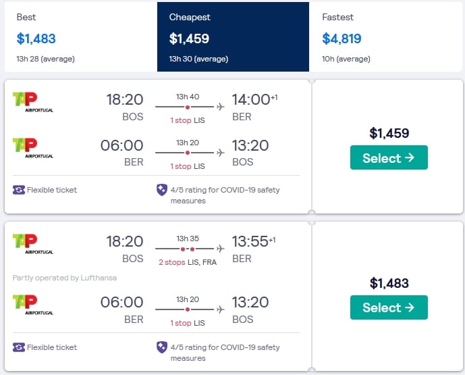The image size is (465, 375).
Task: Click COVID-19 safety shield icon in first result
Action: click(x=161, y=191)
